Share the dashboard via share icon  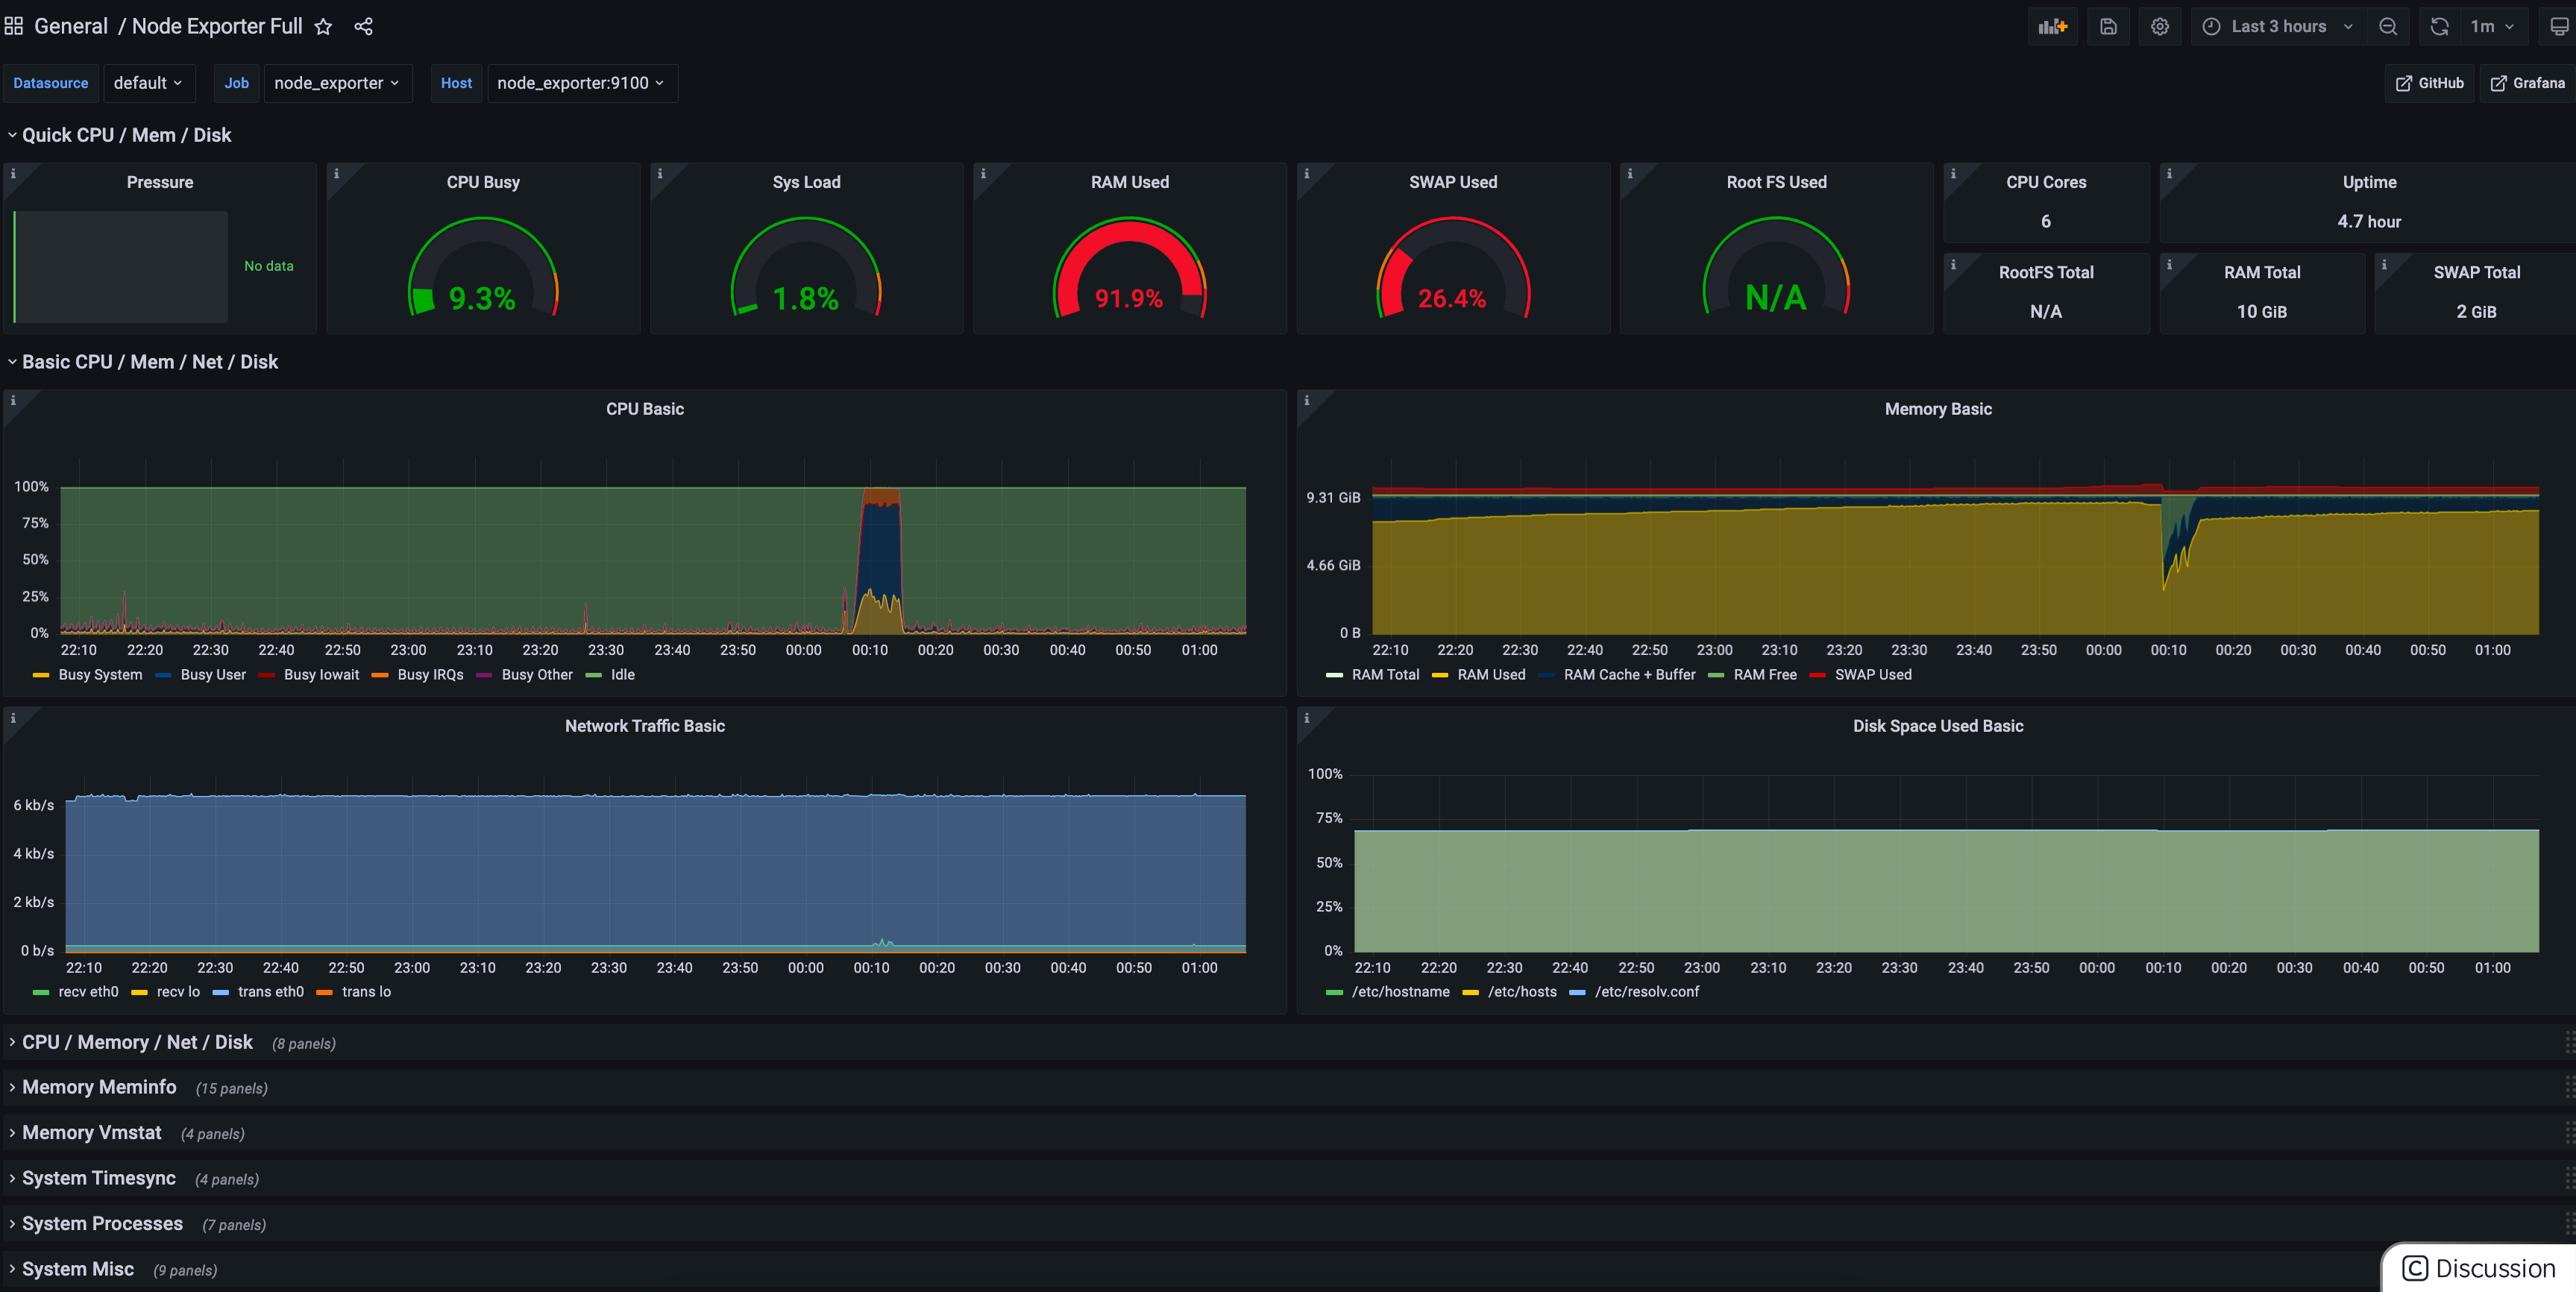pos(363,27)
